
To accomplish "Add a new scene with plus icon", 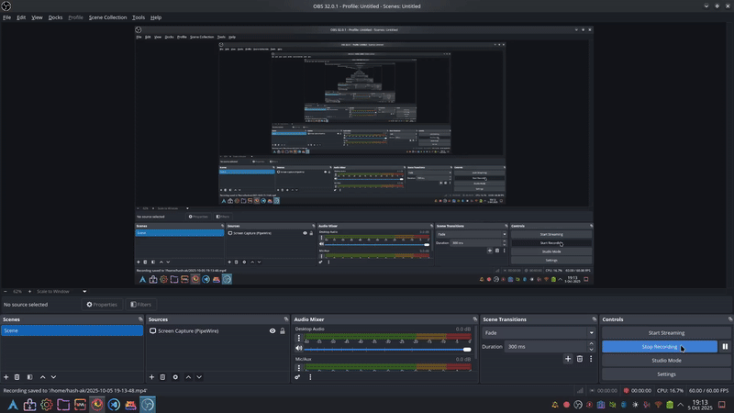I will pos(6,377).
